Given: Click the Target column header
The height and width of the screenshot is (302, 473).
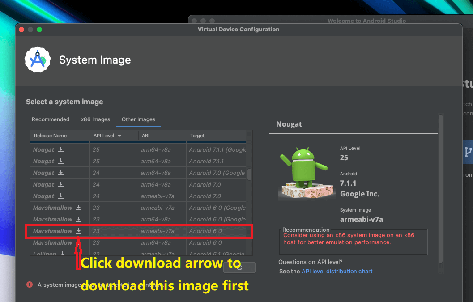Looking at the screenshot, I should [216, 136].
